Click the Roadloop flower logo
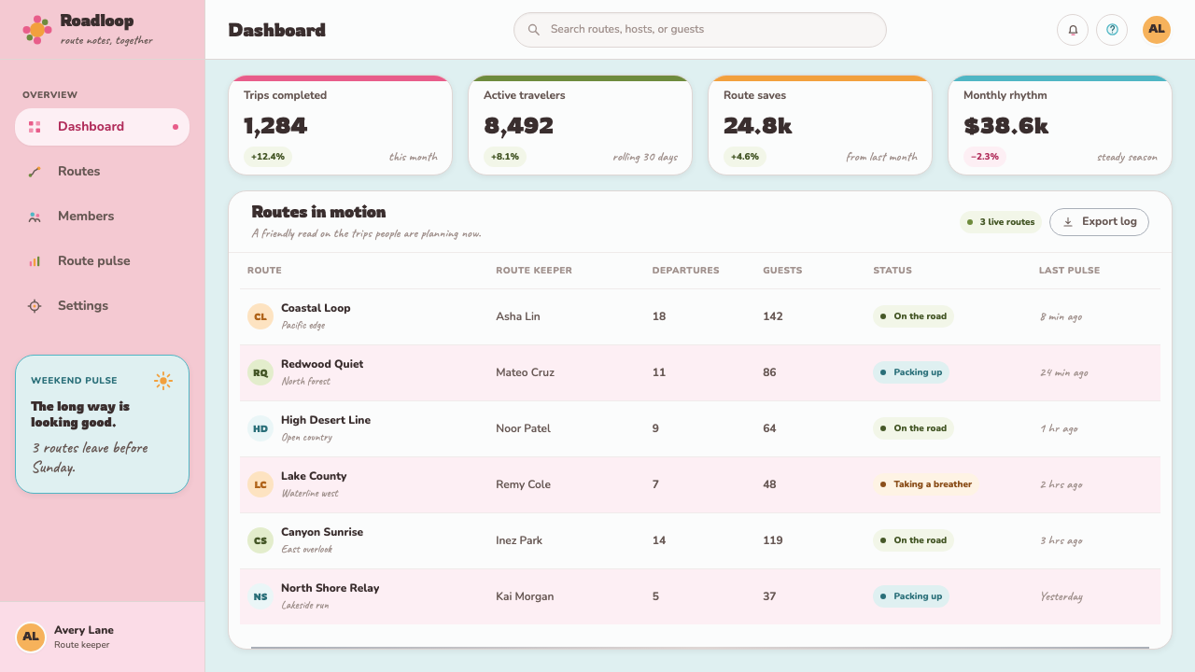This screenshot has height=672, width=1195. click(x=37, y=30)
